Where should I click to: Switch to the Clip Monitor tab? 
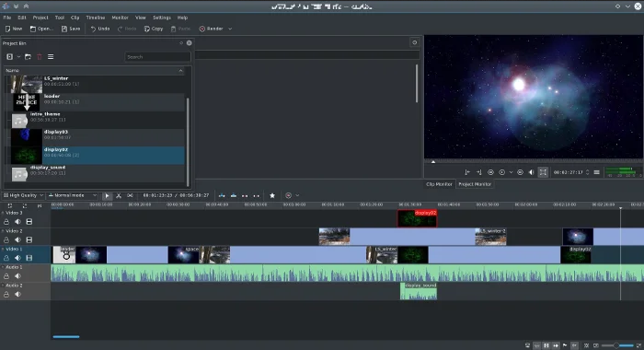point(439,184)
